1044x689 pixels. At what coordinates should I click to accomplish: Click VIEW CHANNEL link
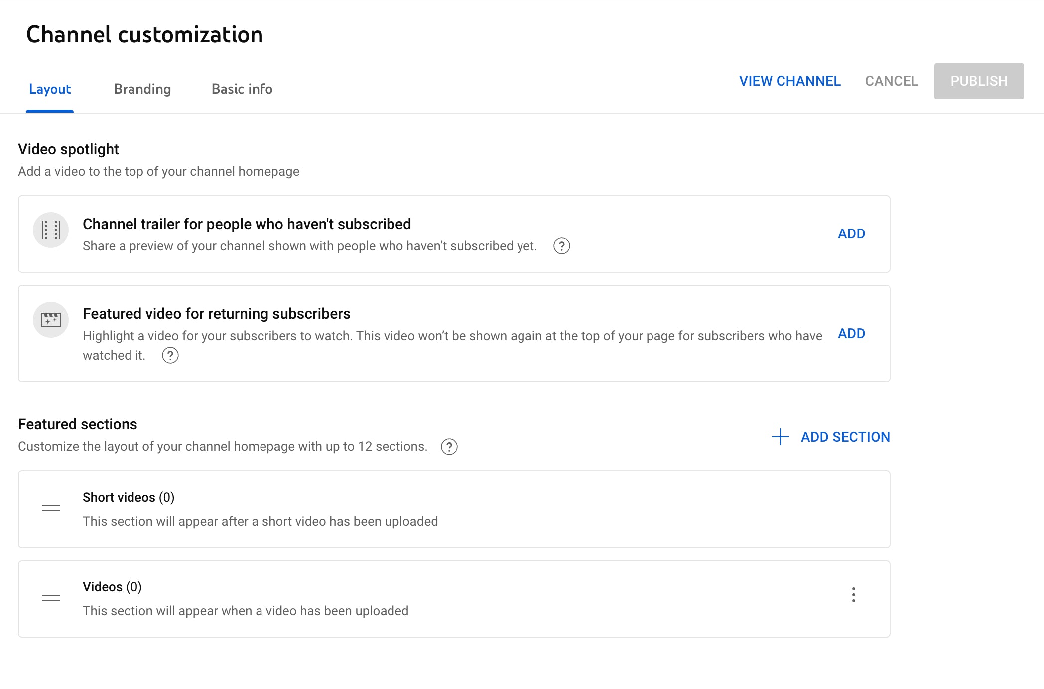[x=788, y=80]
